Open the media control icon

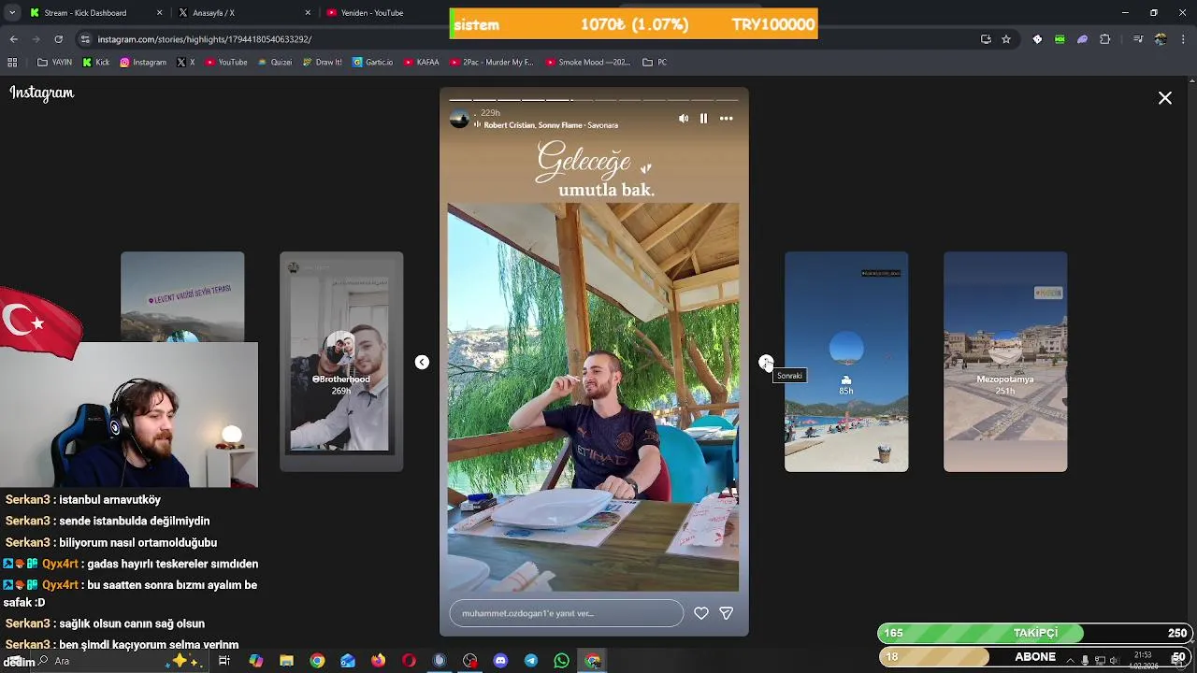[1138, 39]
